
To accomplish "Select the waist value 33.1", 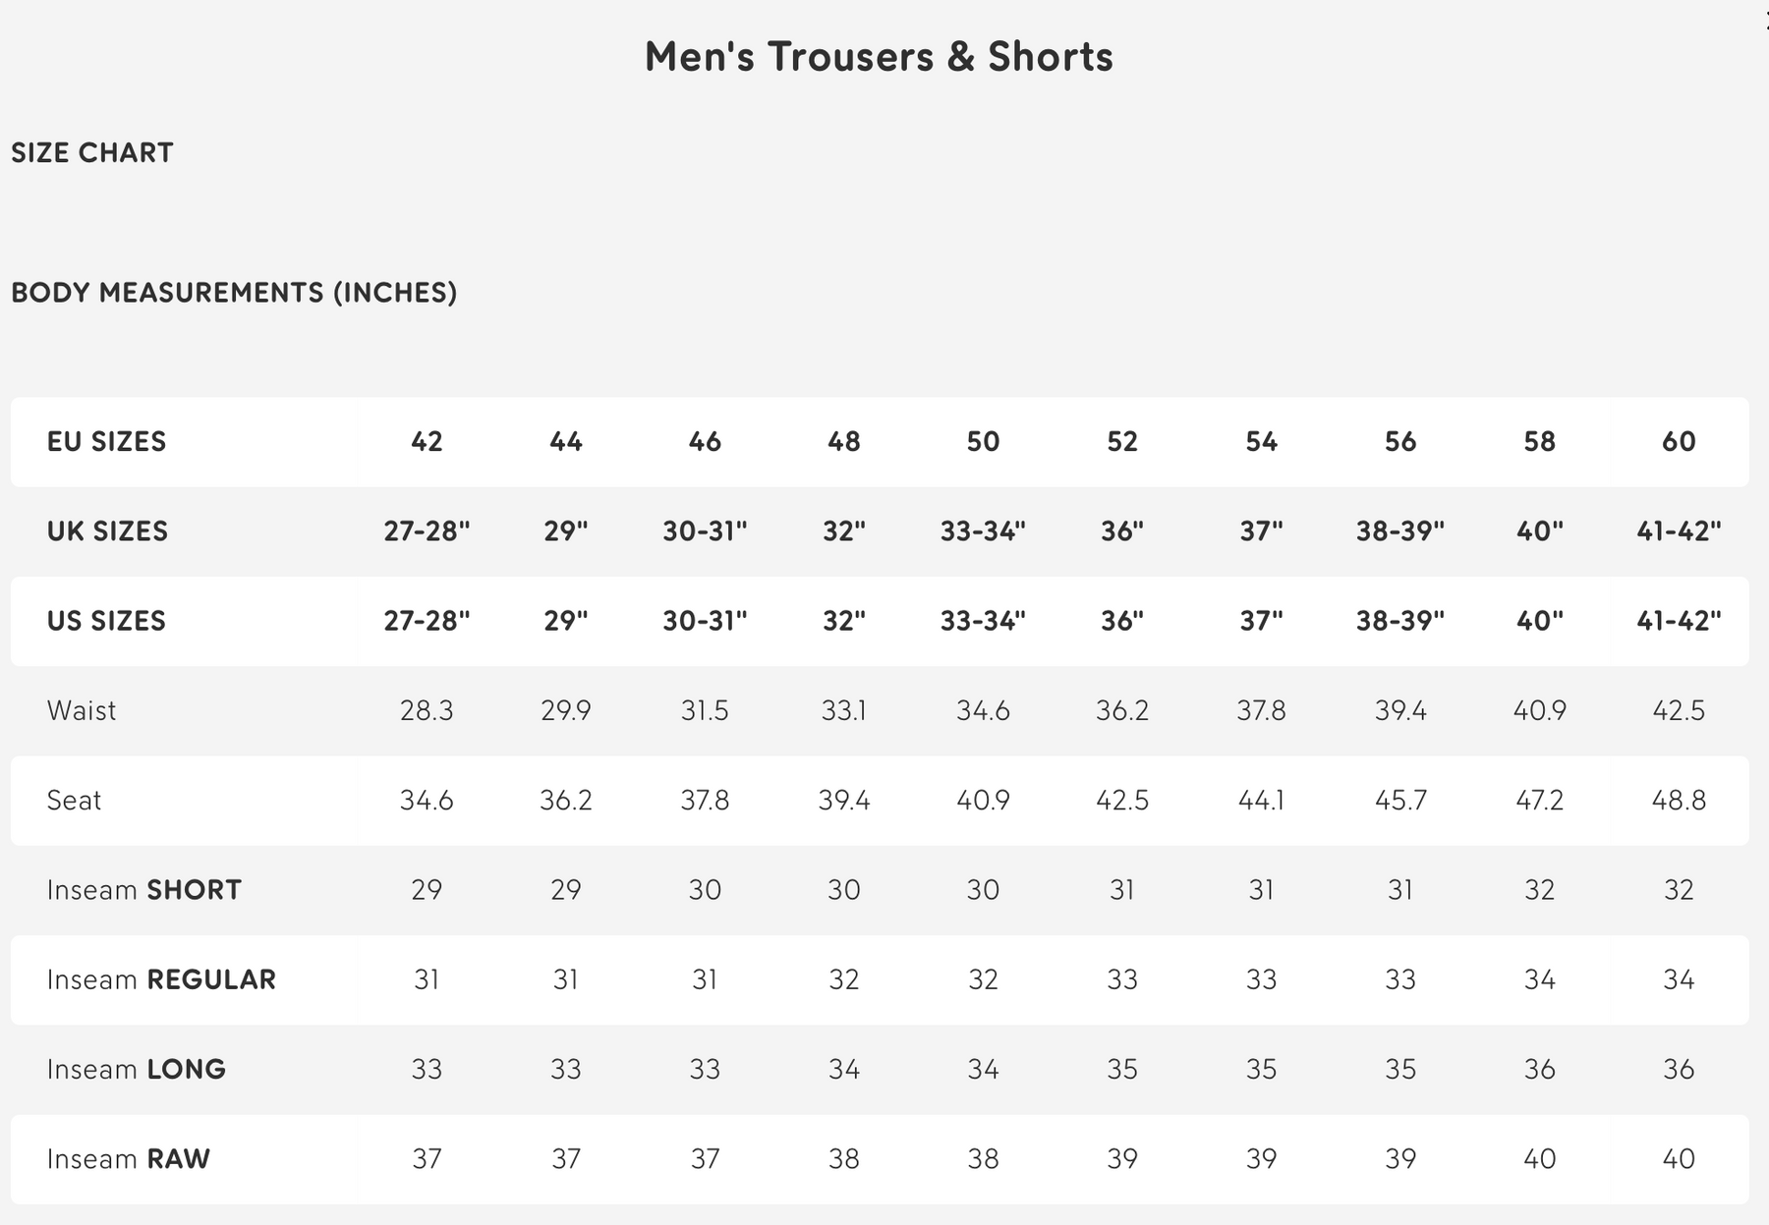I will pyautogui.click(x=843, y=710).
